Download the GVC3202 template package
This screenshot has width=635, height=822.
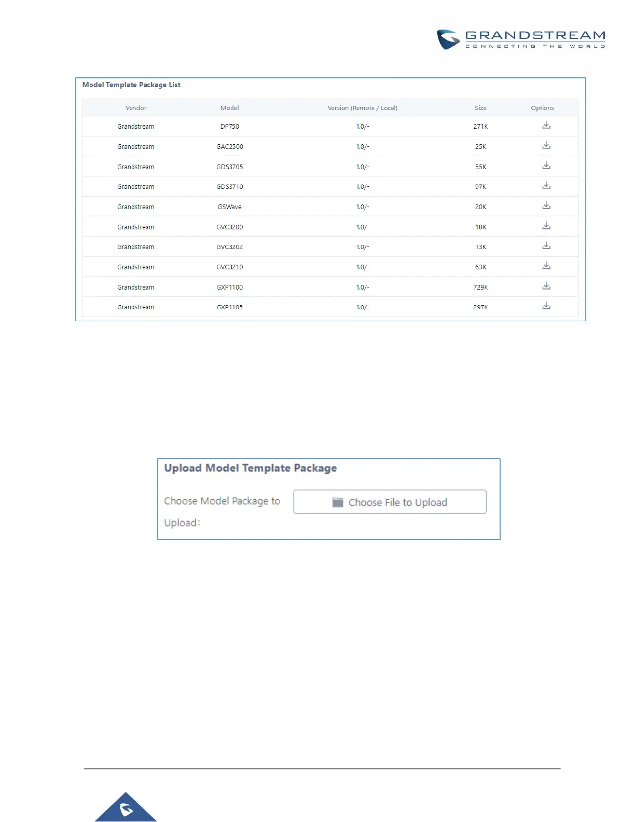[x=546, y=245]
